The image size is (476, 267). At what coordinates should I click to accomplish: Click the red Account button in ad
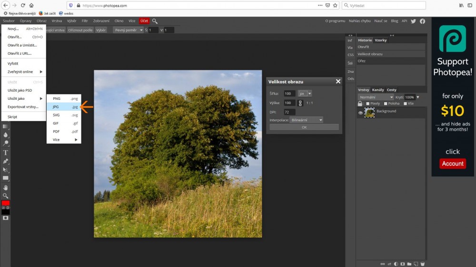[452, 163]
